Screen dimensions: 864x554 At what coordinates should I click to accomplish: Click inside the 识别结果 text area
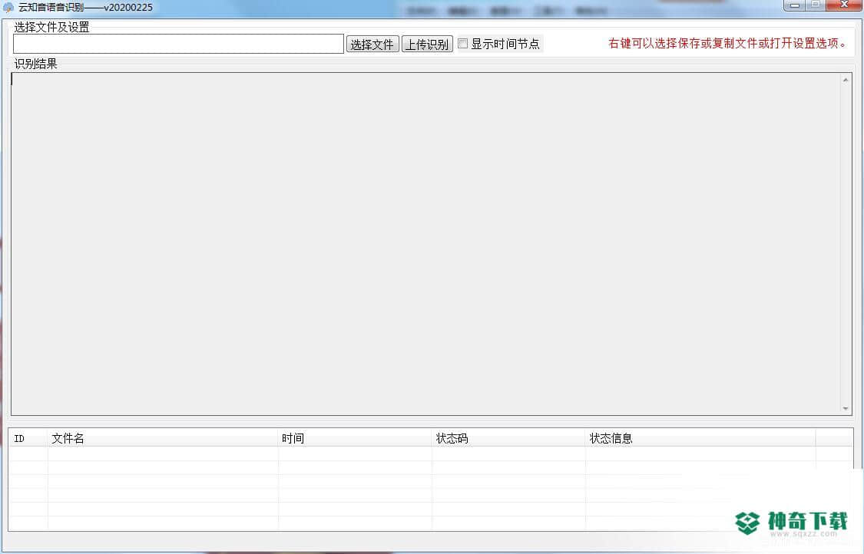[x=425, y=244]
